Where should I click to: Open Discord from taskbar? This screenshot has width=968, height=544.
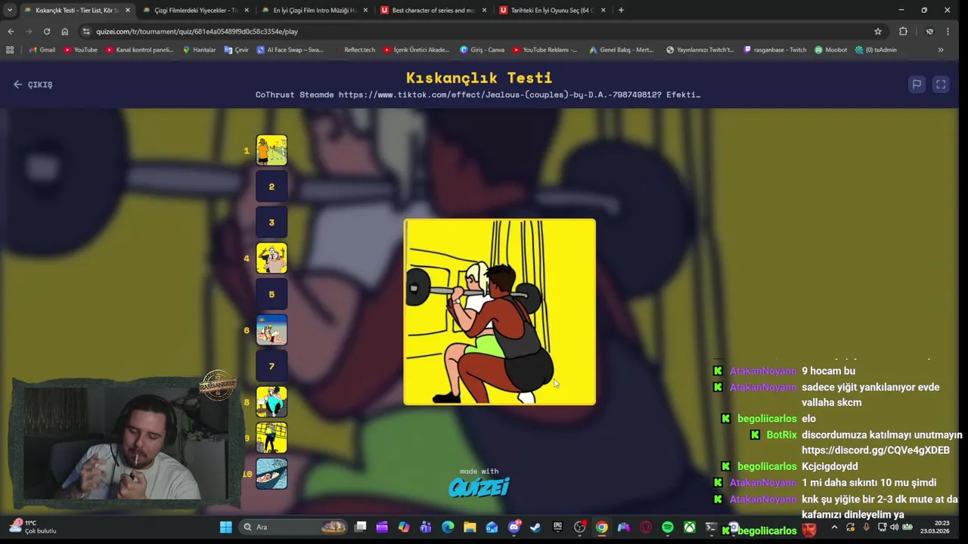(x=514, y=527)
